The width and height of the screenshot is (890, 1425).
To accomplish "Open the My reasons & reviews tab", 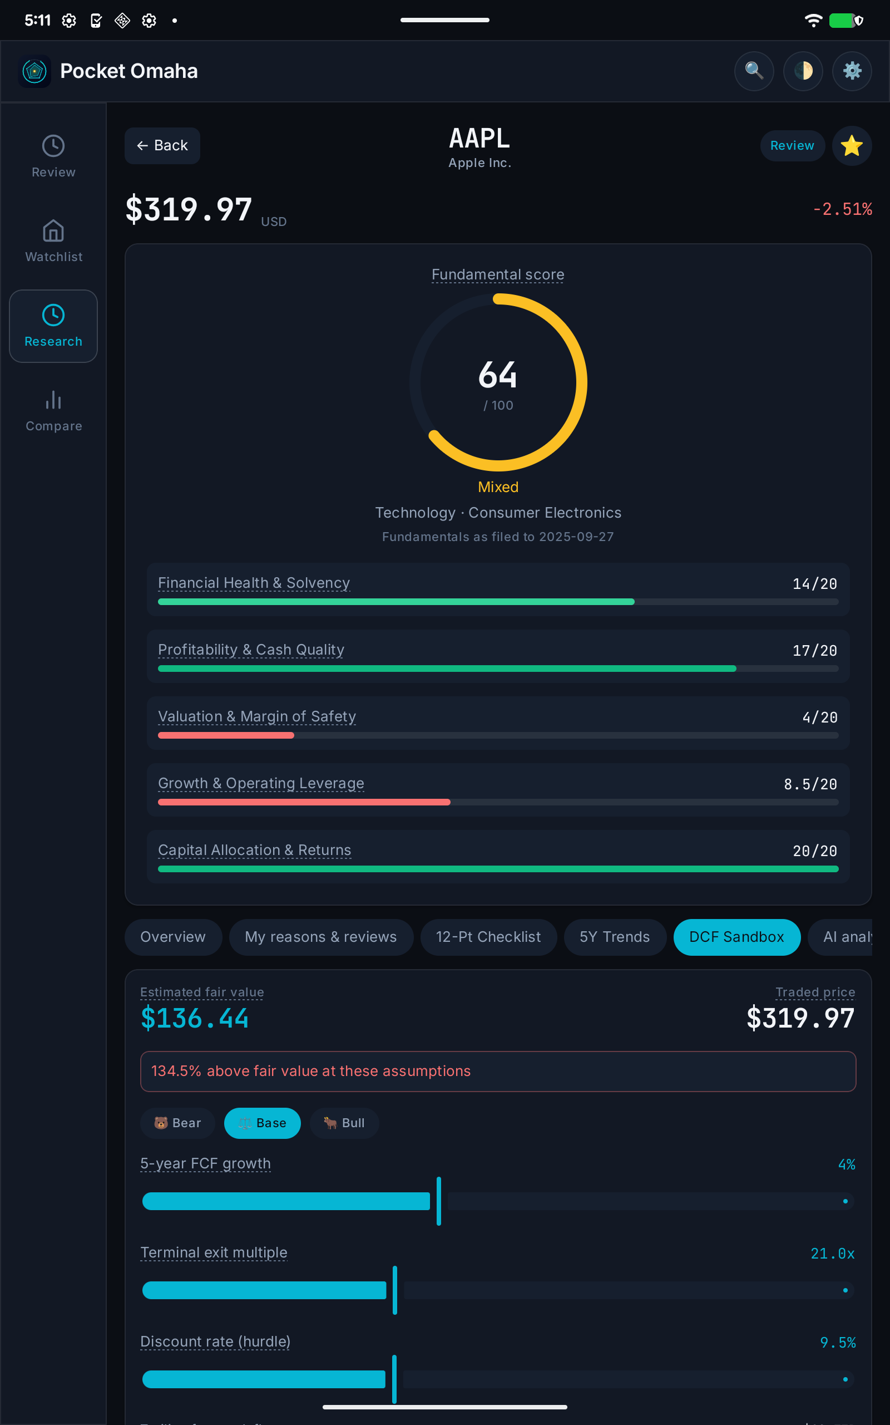I will [x=321, y=937].
